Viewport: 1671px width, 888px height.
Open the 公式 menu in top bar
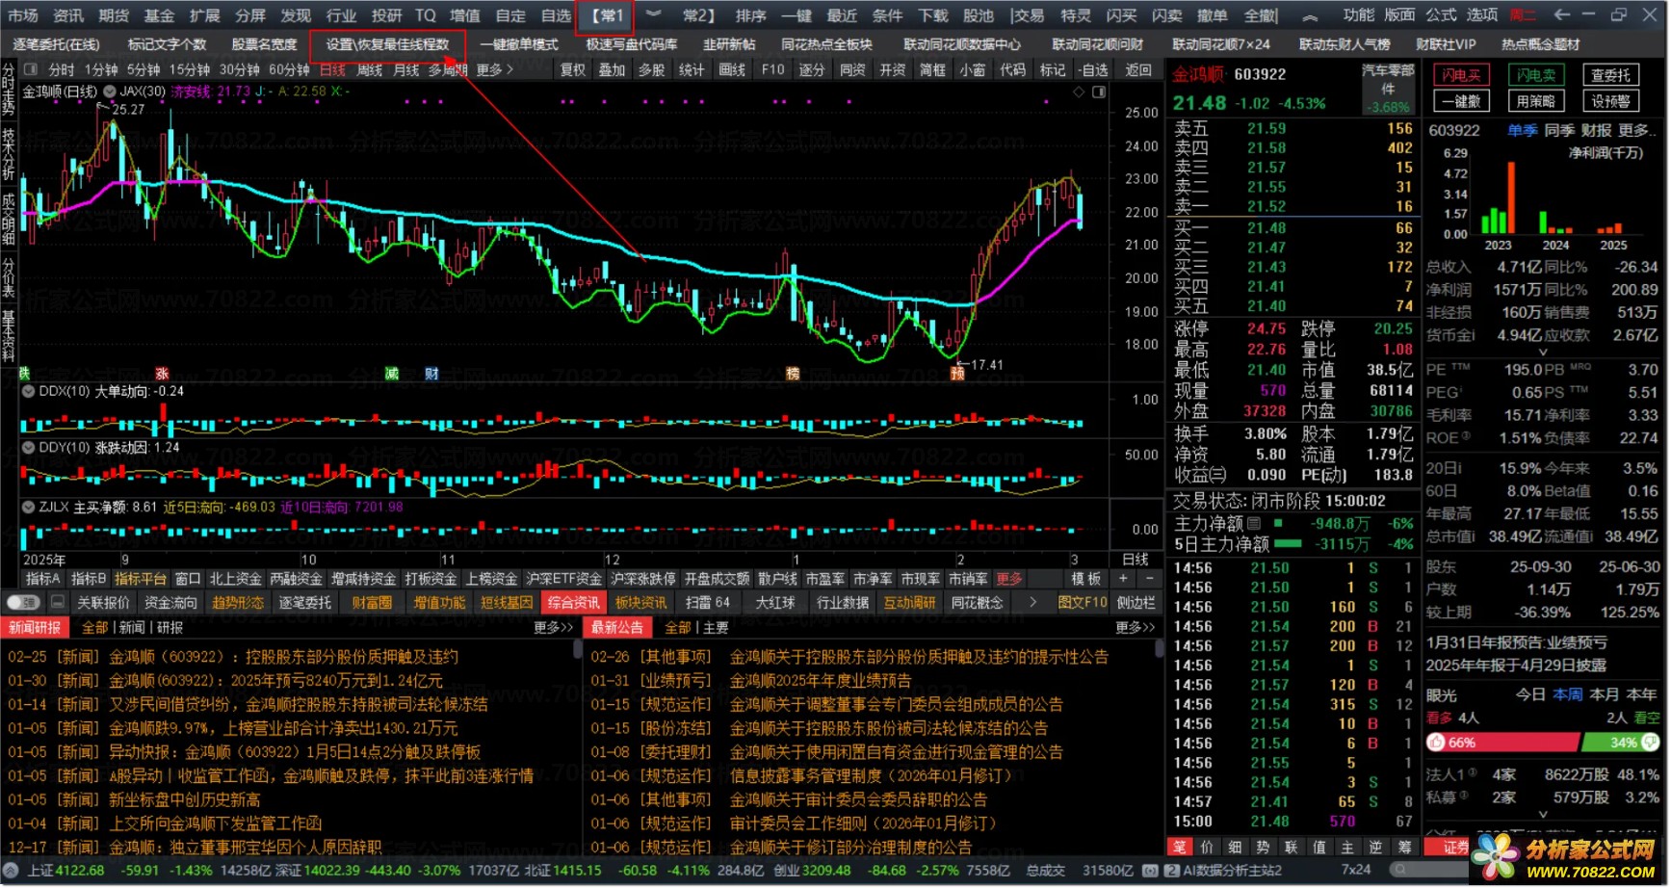tap(1441, 14)
